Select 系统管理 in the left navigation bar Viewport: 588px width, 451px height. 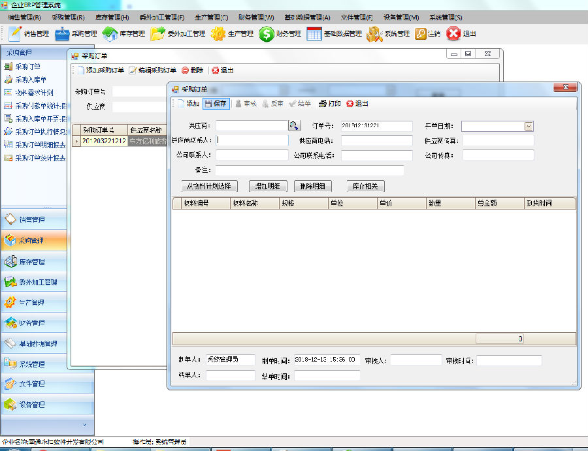tap(34, 364)
